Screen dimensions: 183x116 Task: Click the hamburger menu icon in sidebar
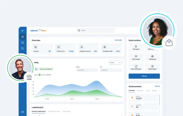[x=23, y=31]
